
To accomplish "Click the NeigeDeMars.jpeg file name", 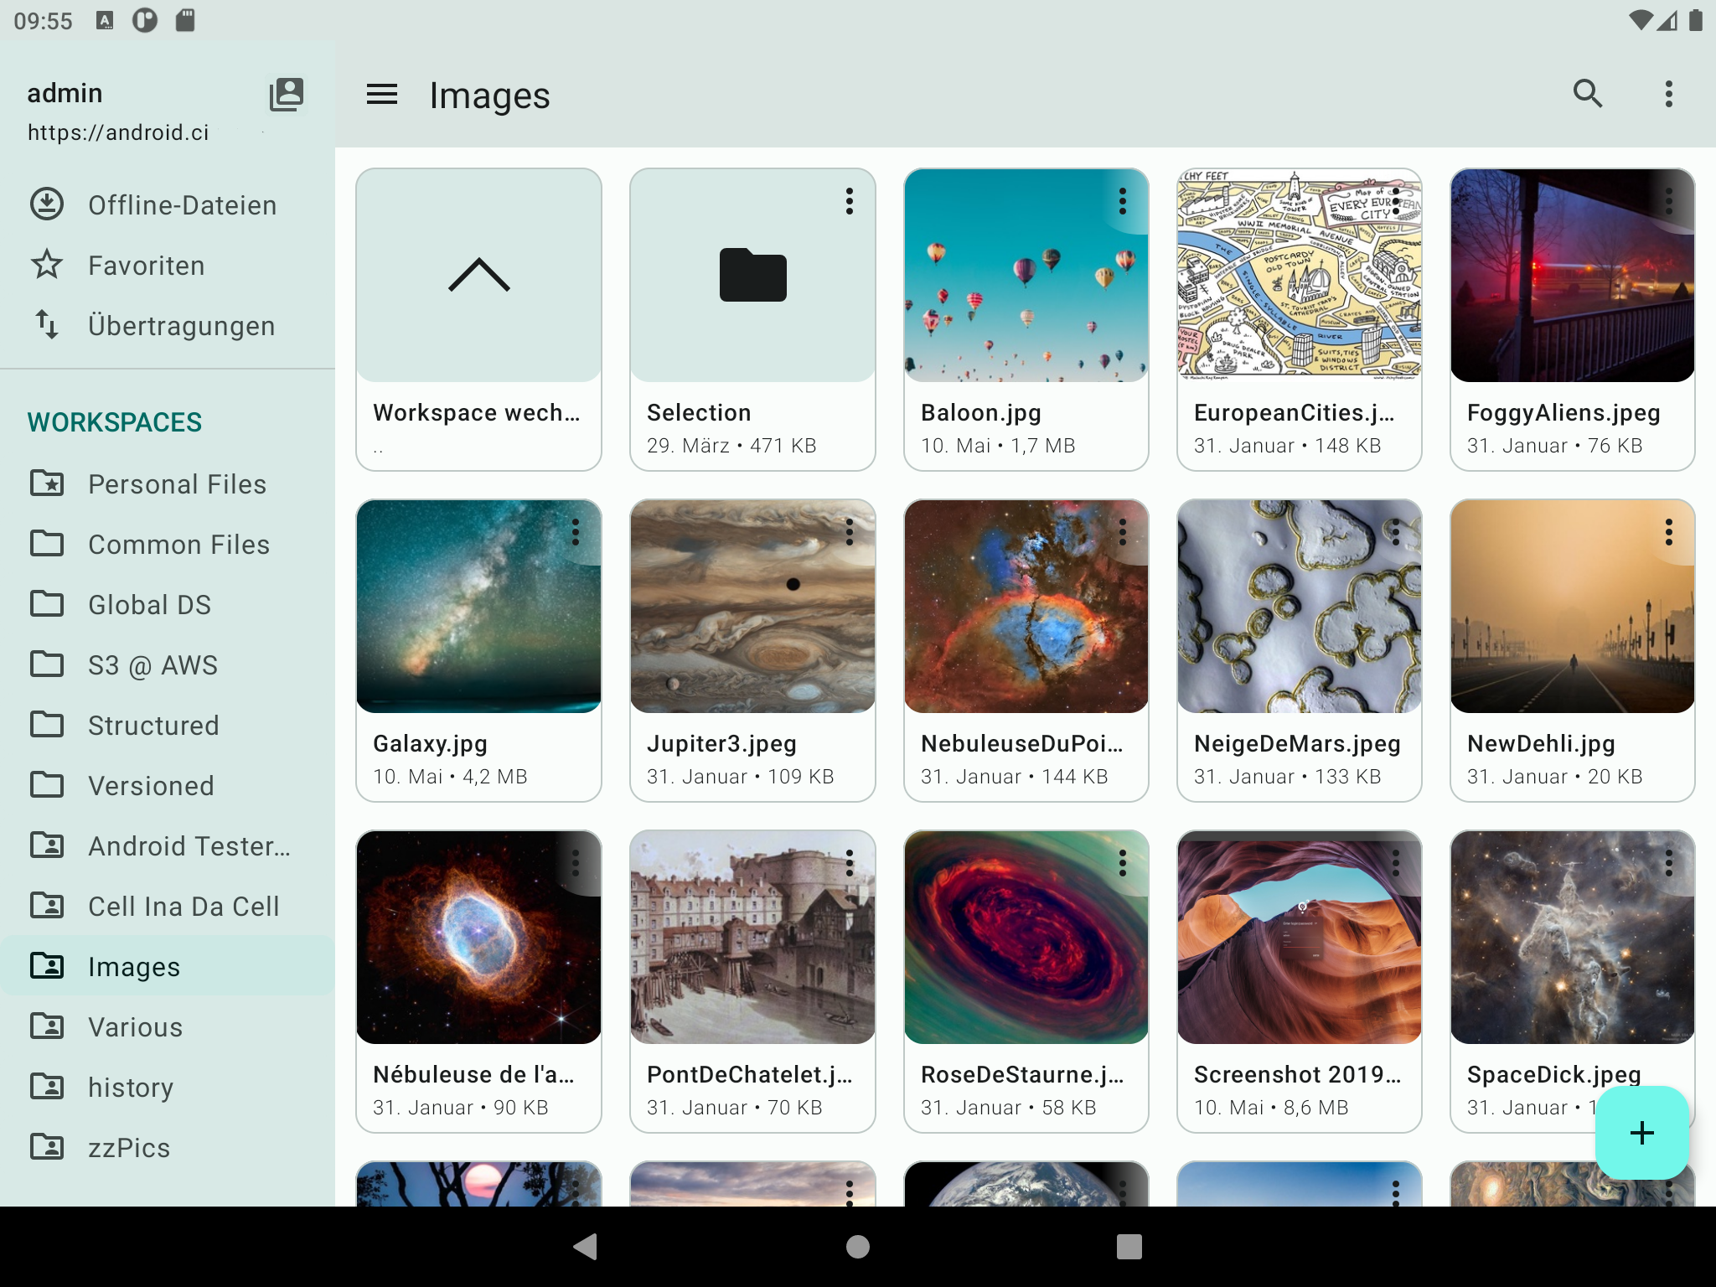I will 1297,743.
